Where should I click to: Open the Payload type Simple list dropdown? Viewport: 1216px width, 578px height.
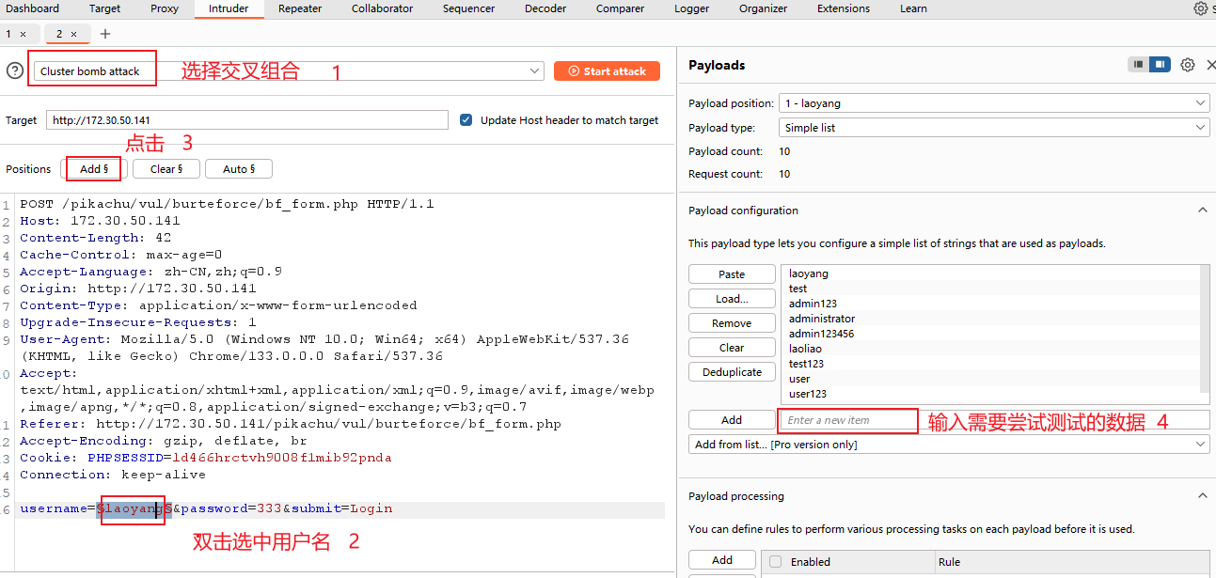point(994,128)
